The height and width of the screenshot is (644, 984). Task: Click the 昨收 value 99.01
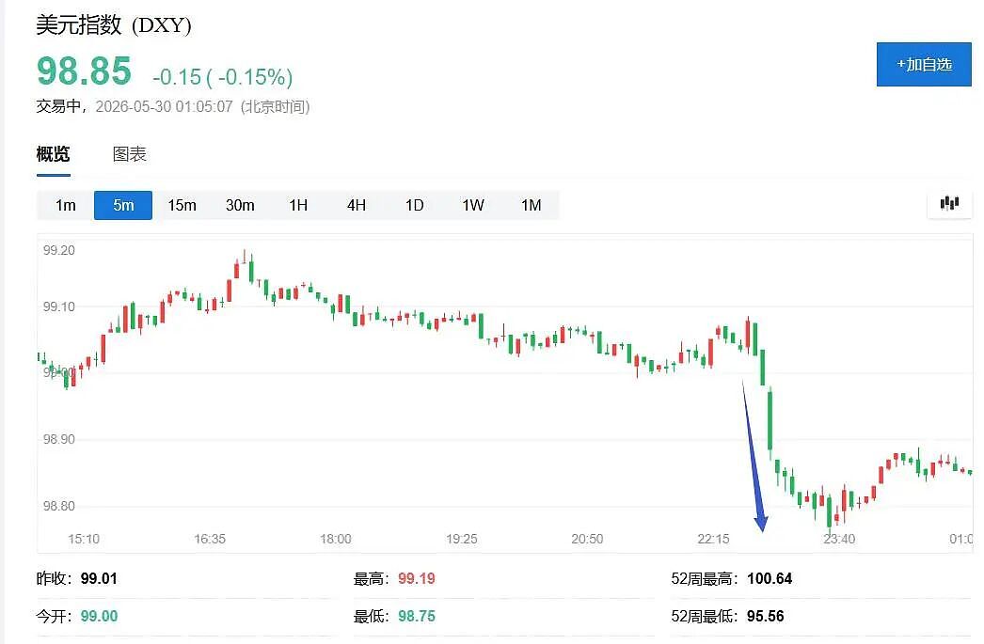pos(99,578)
